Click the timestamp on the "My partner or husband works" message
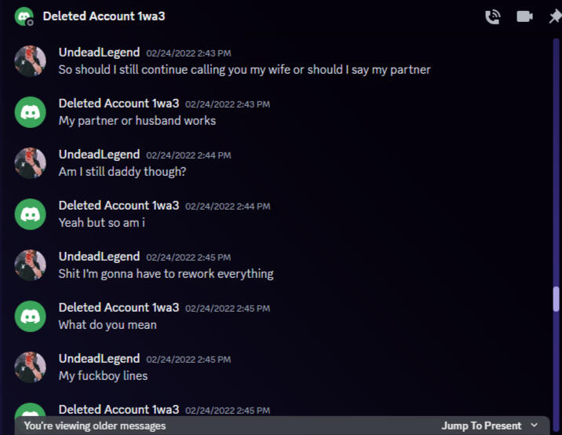562x435 pixels. tap(228, 104)
